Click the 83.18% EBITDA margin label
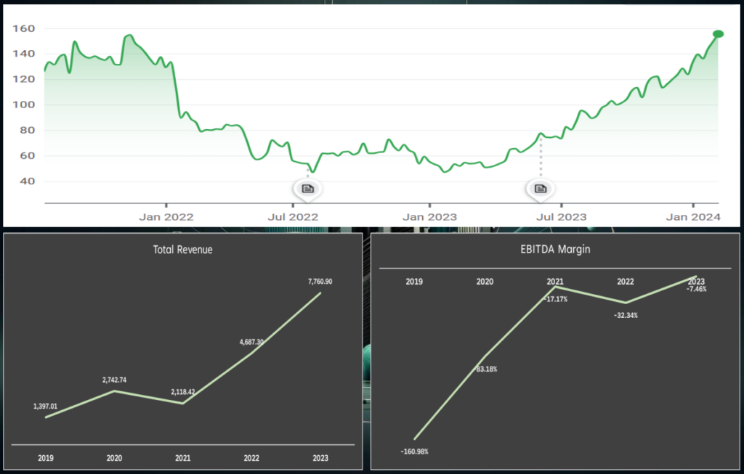744x474 pixels. coord(486,369)
